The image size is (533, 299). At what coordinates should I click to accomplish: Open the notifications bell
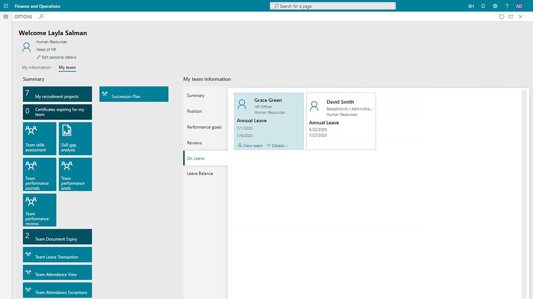click(483, 6)
